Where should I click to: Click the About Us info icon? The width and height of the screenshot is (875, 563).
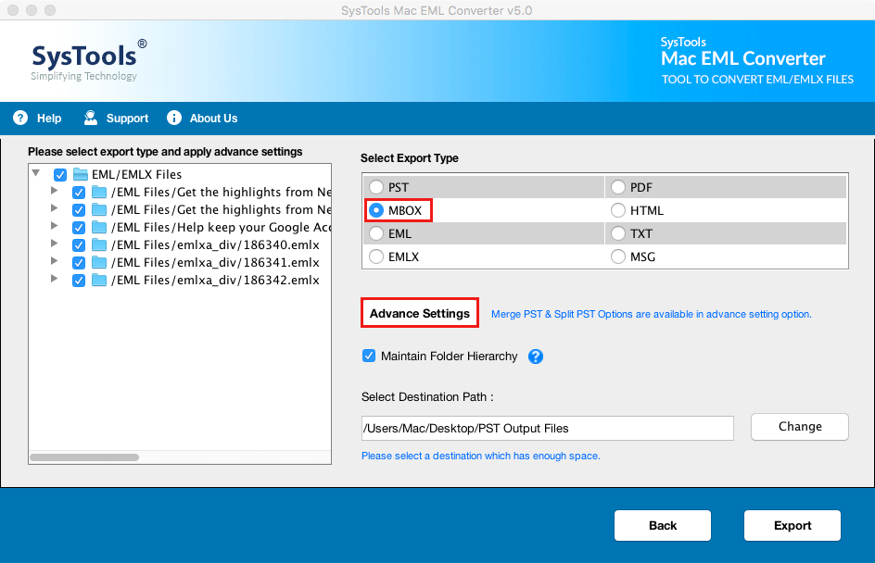(174, 118)
